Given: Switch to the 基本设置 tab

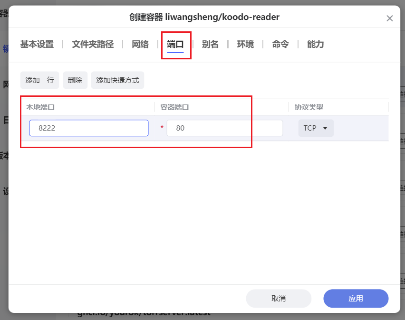Looking at the screenshot, I should pos(37,44).
